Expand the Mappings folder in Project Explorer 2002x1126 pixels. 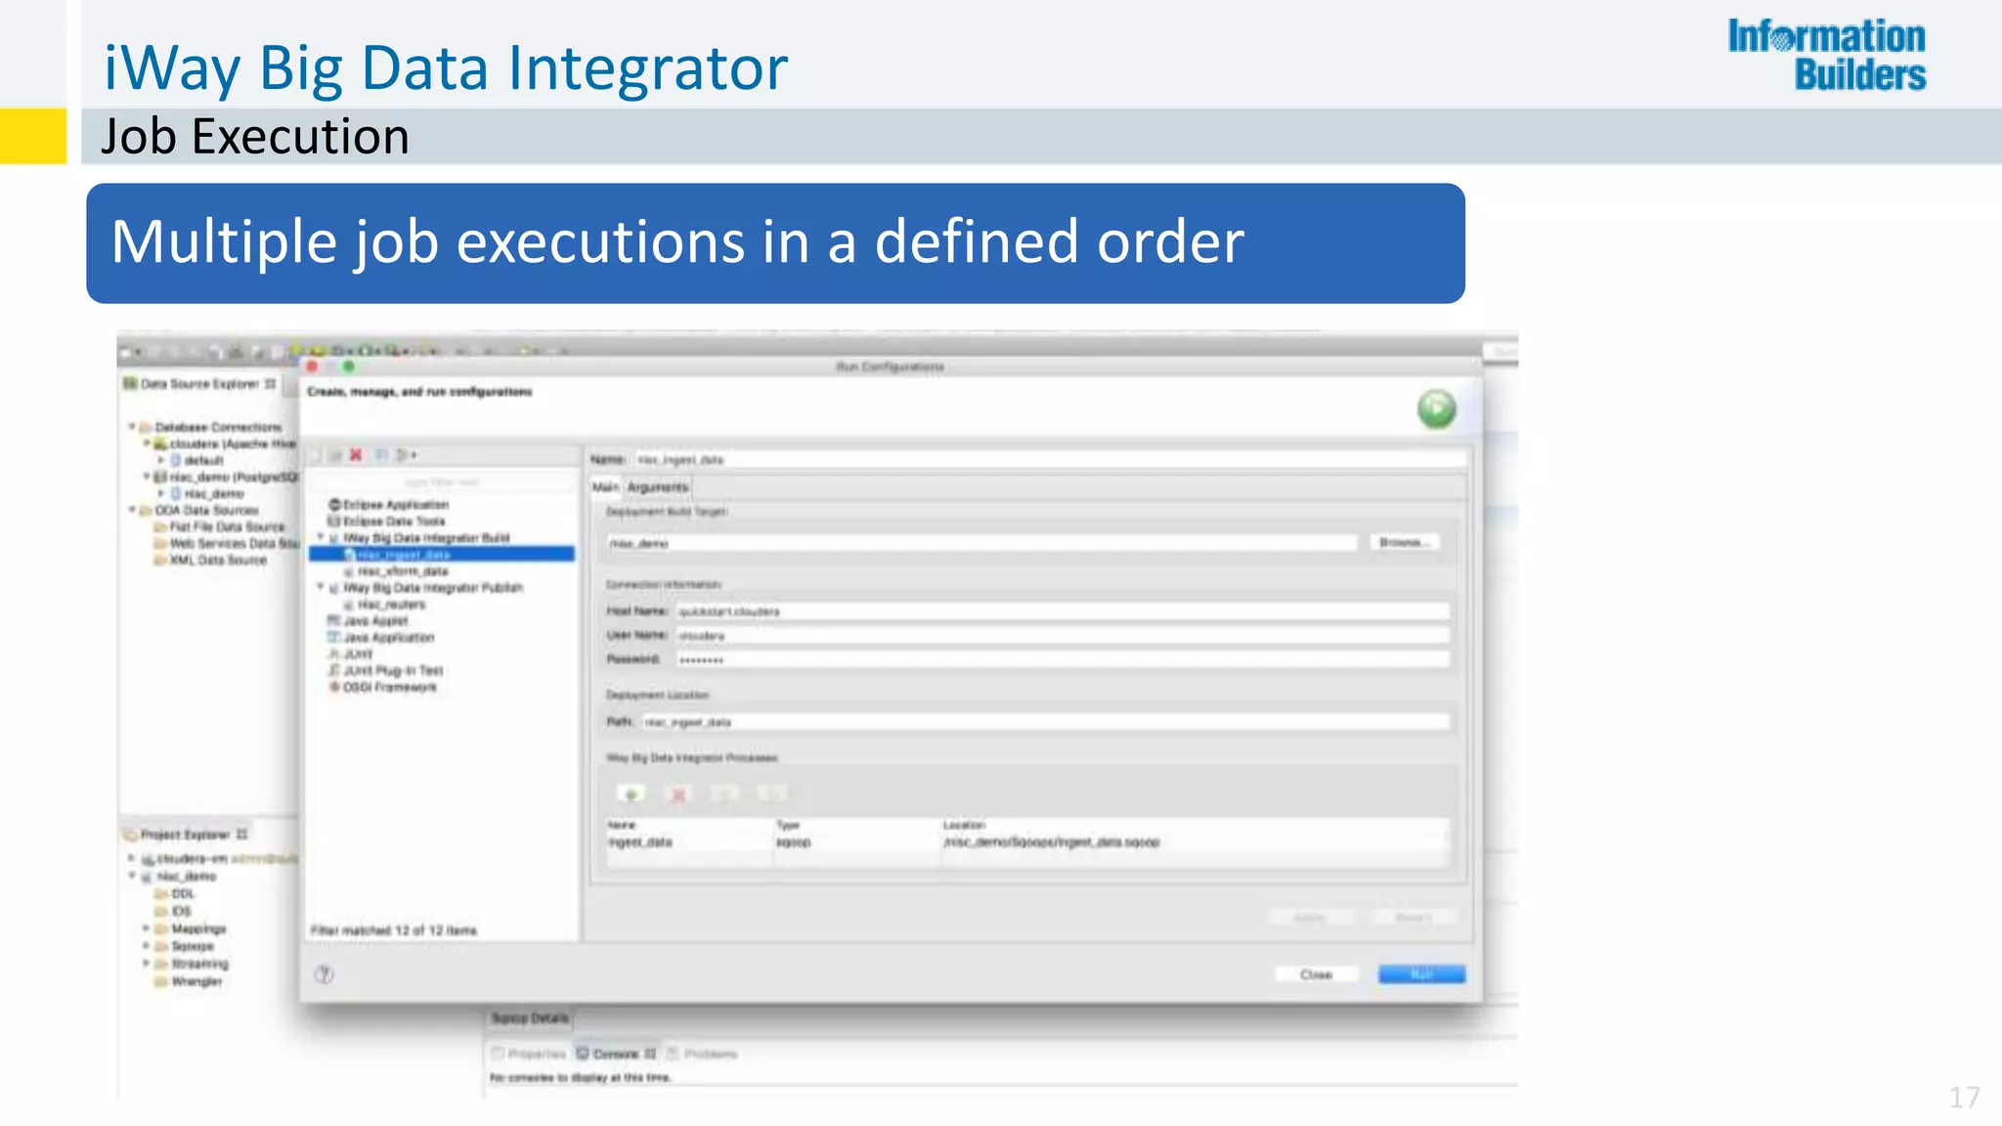pos(146,929)
